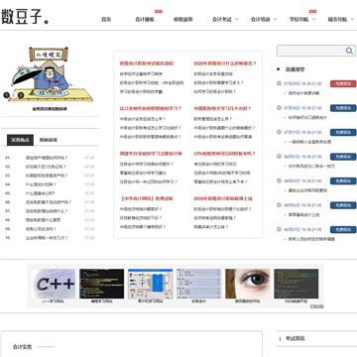Click the blue sign-up button for 08月01日

tap(343, 157)
